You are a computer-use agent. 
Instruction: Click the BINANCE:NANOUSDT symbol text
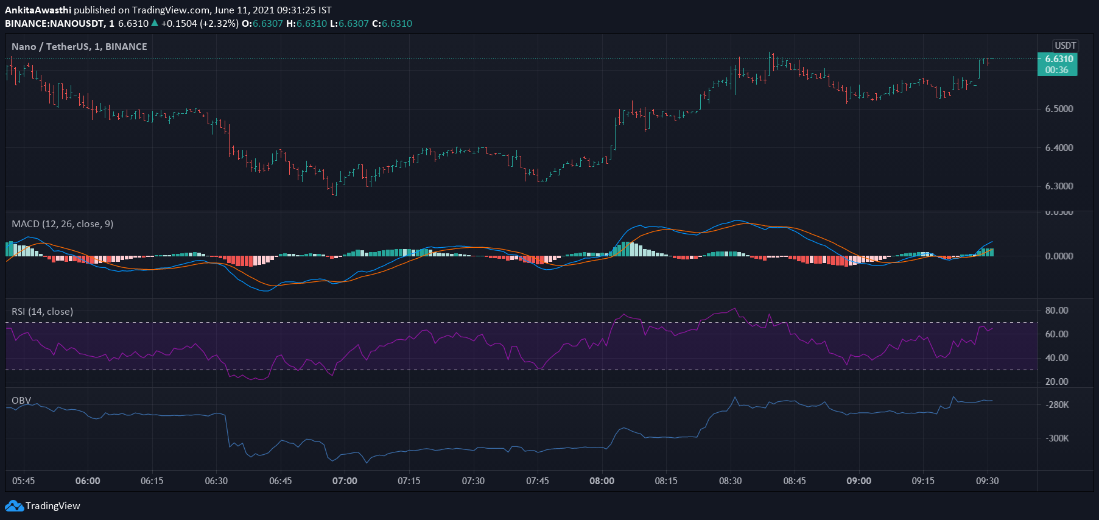pos(54,23)
